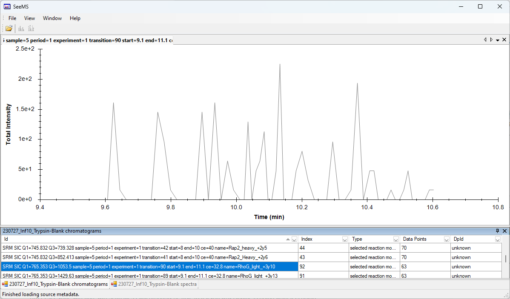Open the File menu
Screen dimensions: 510x299
(12, 18)
